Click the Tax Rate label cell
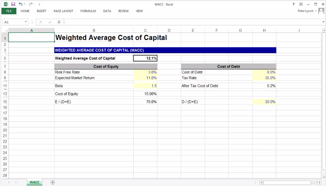 tap(189, 78)
